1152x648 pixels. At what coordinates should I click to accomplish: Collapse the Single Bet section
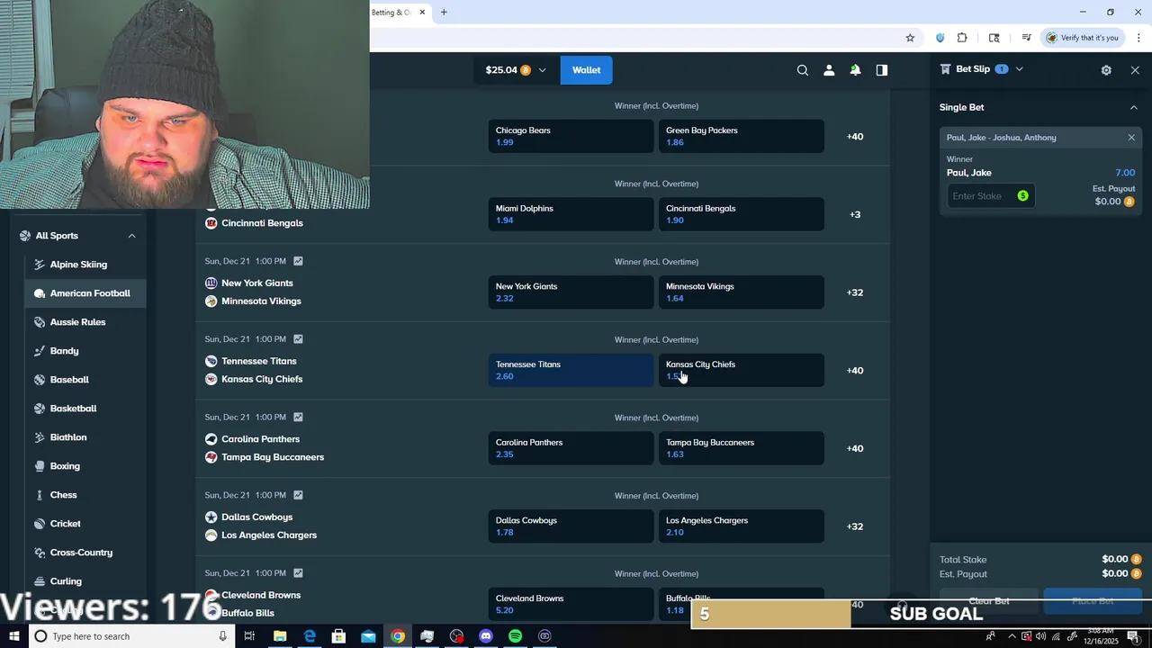(1133, 107)
